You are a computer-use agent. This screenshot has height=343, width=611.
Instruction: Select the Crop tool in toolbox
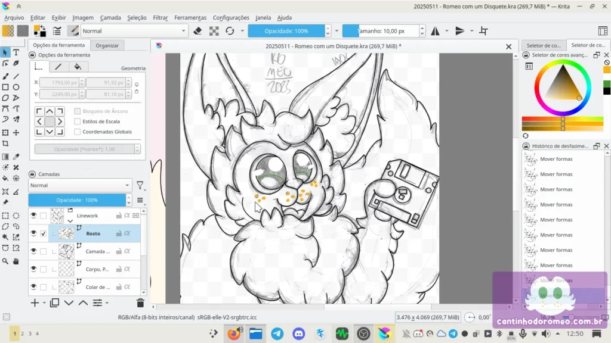[5, 144]
